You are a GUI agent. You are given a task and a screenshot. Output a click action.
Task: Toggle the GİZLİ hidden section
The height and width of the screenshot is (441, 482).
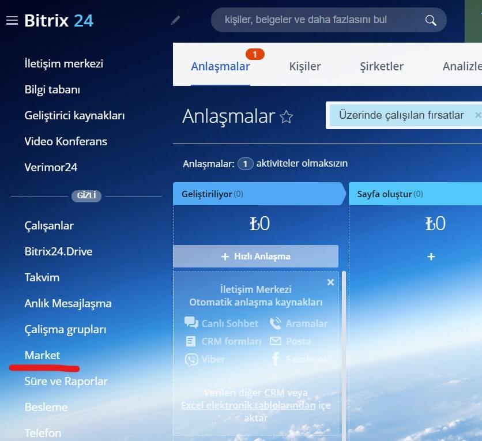(86, 196)
